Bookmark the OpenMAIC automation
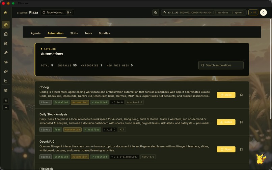272x170 pixels. pos(241,149)
